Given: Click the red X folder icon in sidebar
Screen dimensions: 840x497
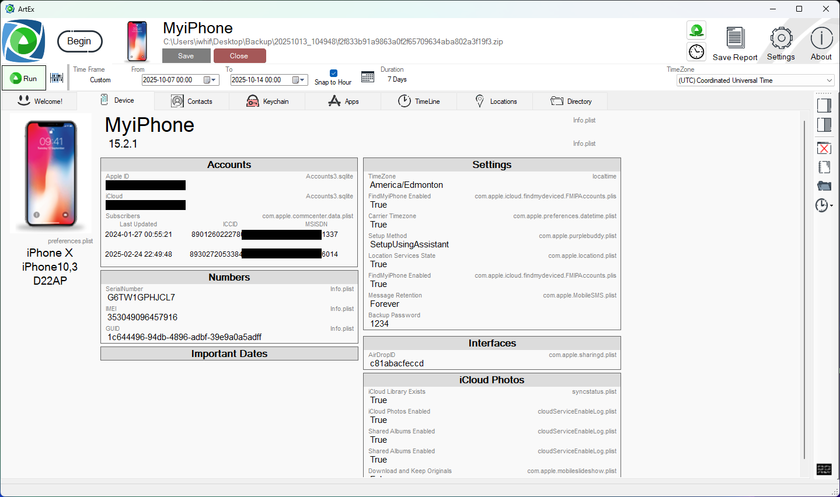Looking at the screenshot, I should tap(824, 148).
